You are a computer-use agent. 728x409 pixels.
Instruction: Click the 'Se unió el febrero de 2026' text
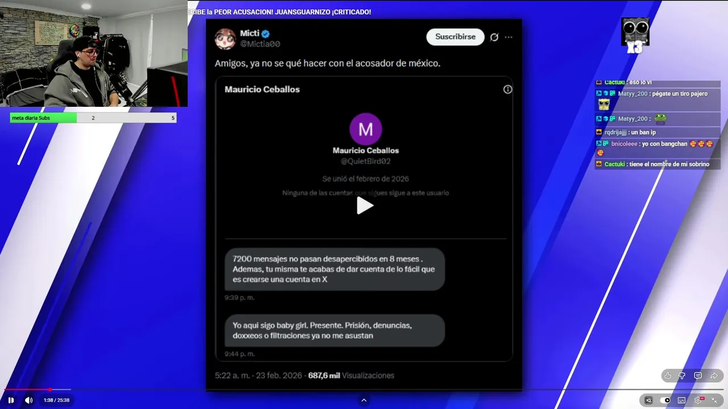366,178
